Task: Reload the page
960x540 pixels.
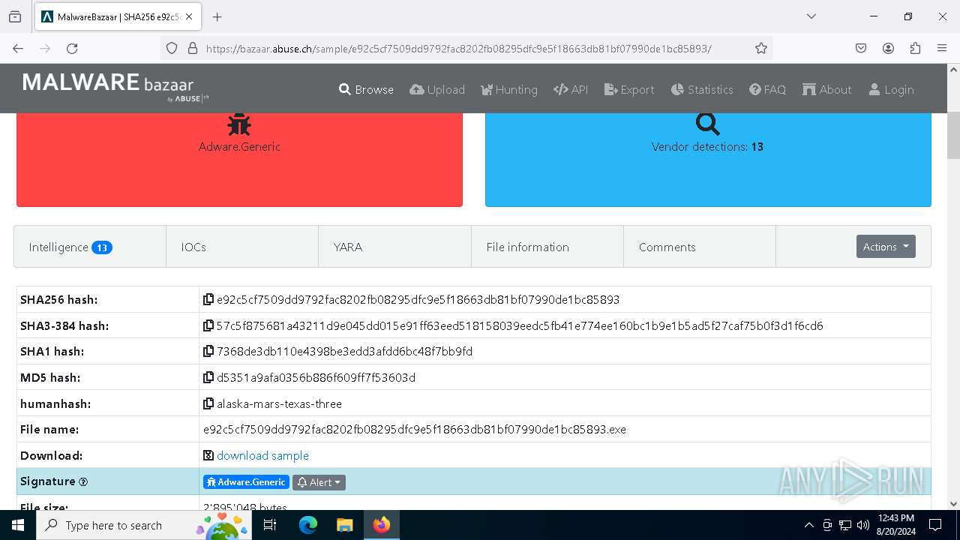Action: tap(72, 48)
